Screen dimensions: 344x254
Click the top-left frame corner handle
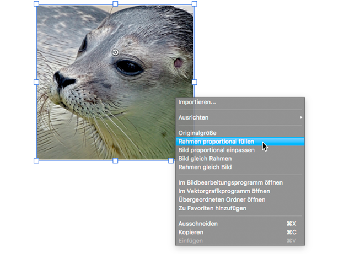coord(37,4)
